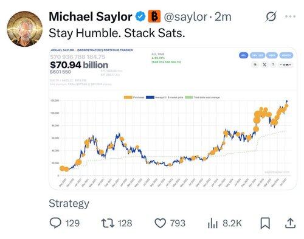View post analytics bar chart icon
This screenshot has height=239, width=304.
pos(212,223)
